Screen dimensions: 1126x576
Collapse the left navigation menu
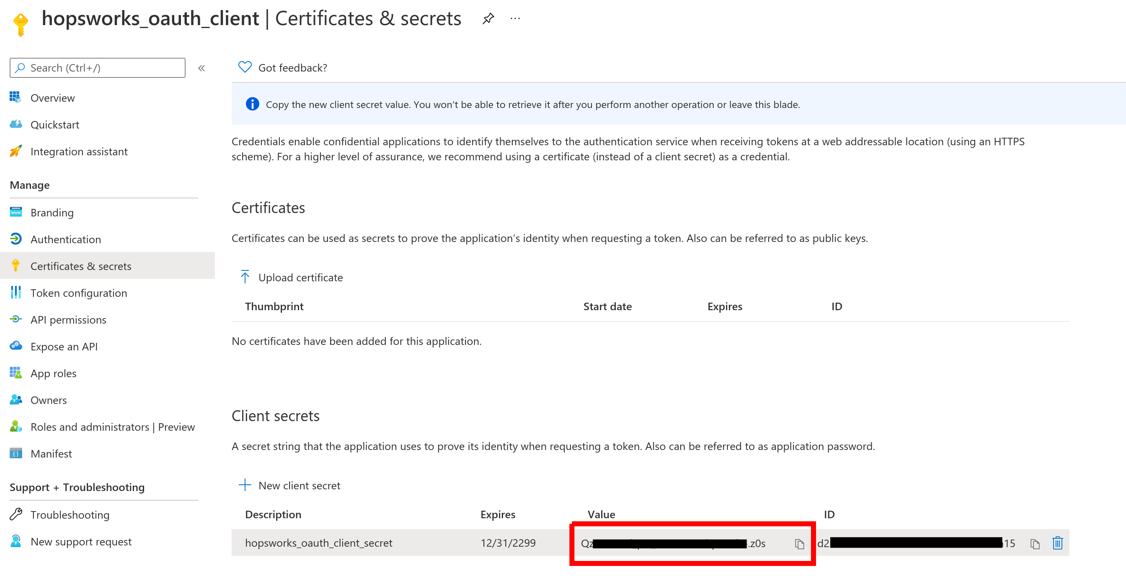(201, 68)
